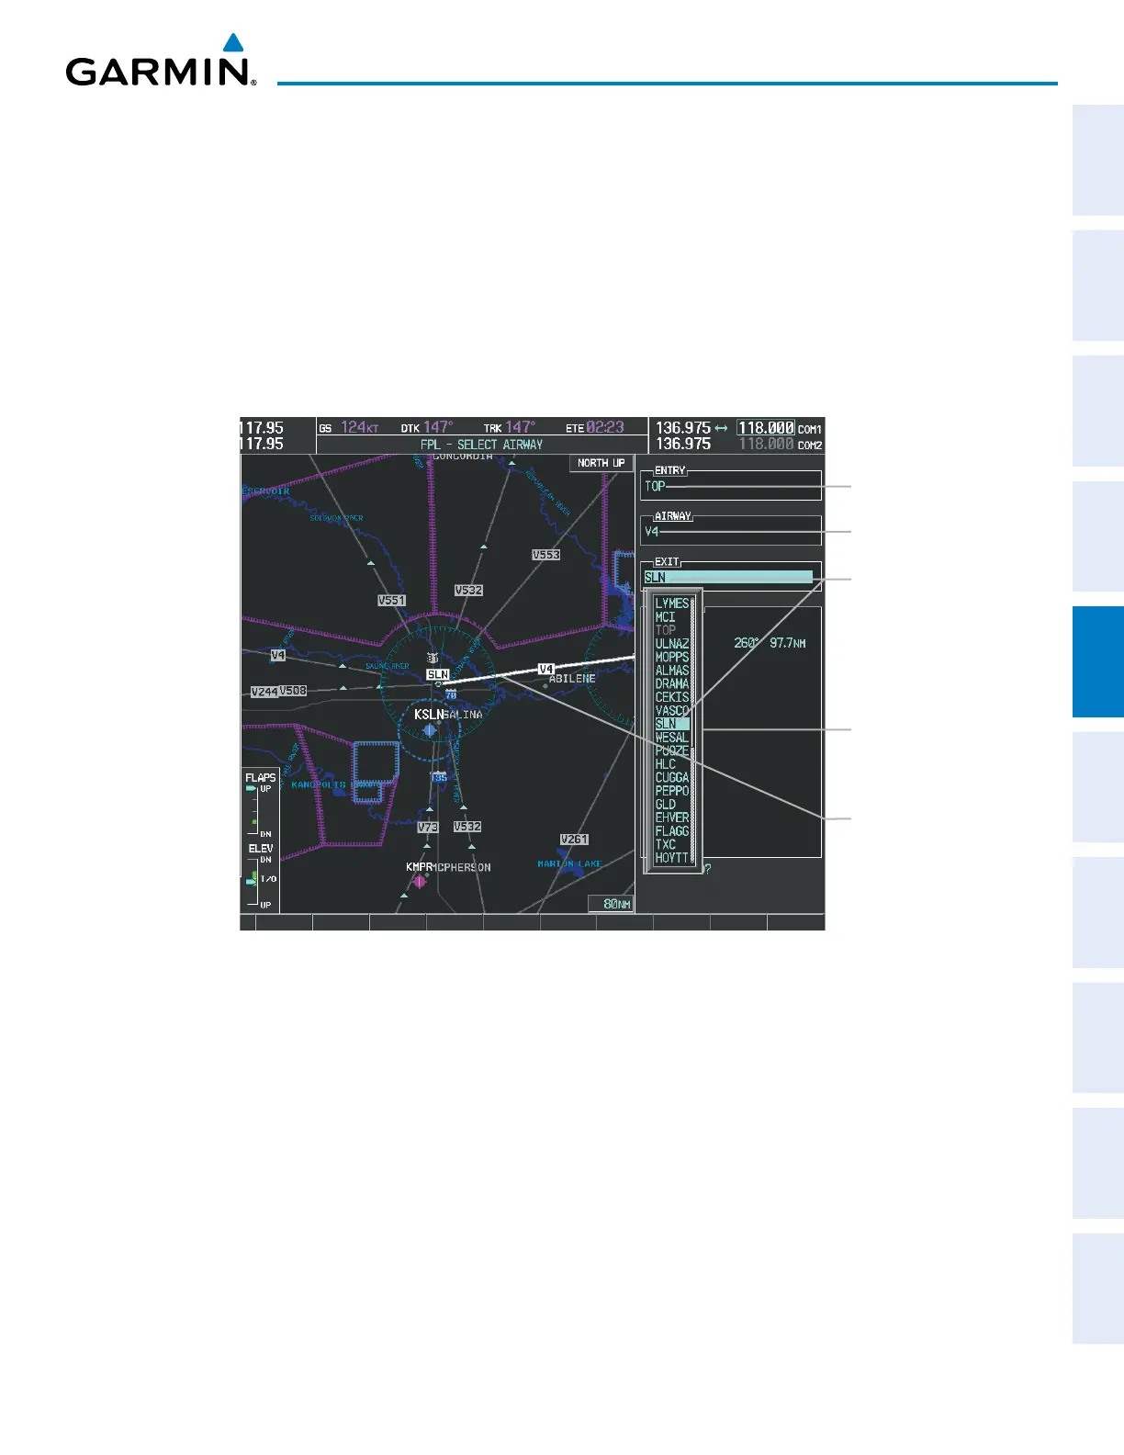Click the Interstate 70 shield on the map

pyautogui.click(x=451, y=694)
